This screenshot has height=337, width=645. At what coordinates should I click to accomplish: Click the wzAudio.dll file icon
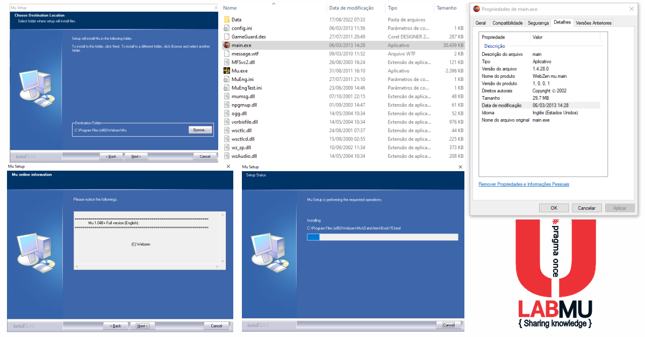pos(227,156)
